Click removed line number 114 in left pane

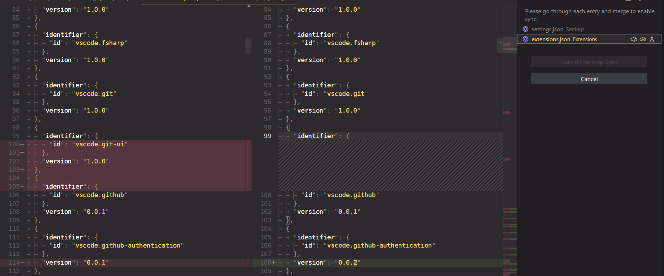14,263
